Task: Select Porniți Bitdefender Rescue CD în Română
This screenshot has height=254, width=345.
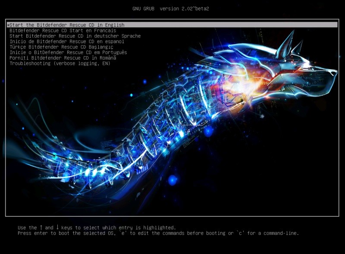Action: click(x=63, y=58)
